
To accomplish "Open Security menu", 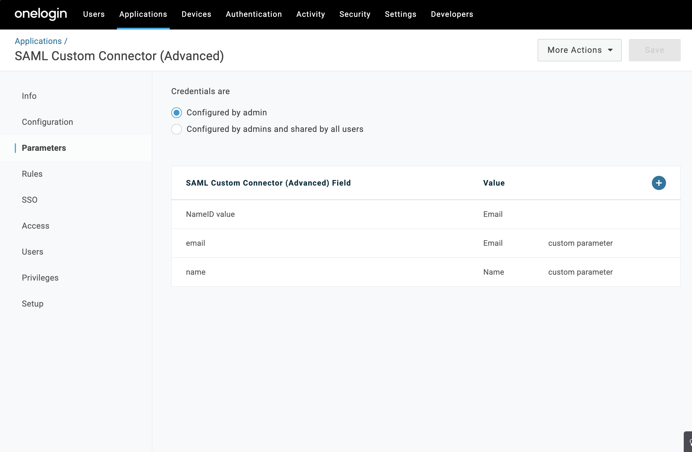I will (355, 14).
